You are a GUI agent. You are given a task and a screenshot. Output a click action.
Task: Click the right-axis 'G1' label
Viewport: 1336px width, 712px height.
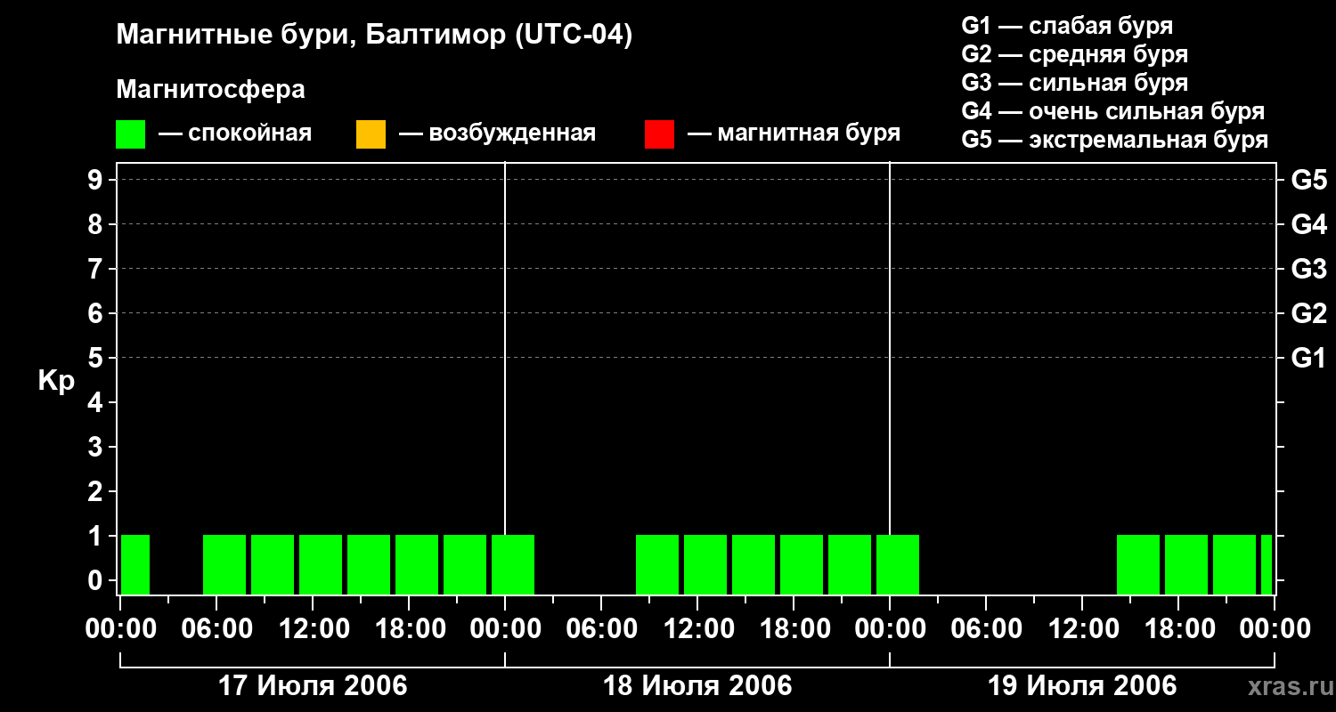point(1308,358)
